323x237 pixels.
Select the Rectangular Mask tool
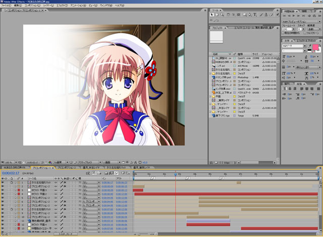tap(245, 15)
